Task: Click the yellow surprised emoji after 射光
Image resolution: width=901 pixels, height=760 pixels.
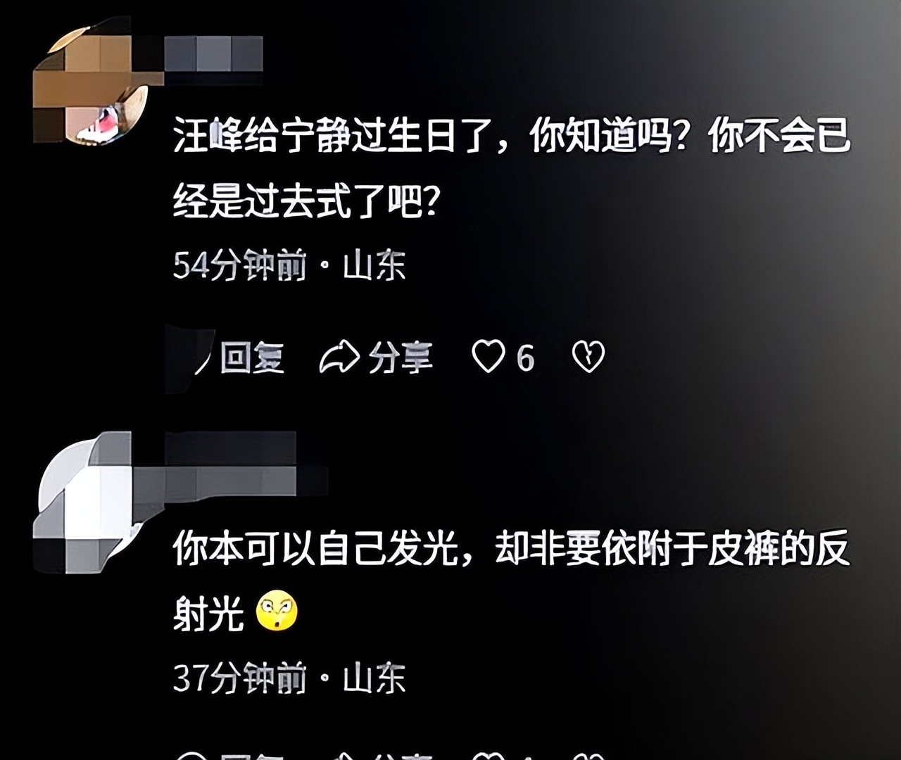Action: [x=277, y=611]
